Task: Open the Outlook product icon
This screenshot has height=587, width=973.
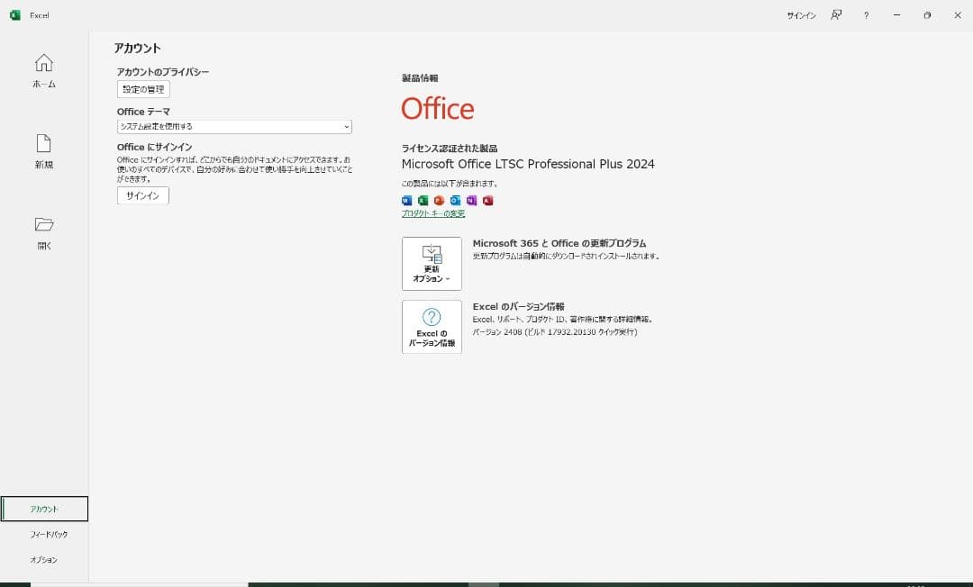Action: (454, 200)
